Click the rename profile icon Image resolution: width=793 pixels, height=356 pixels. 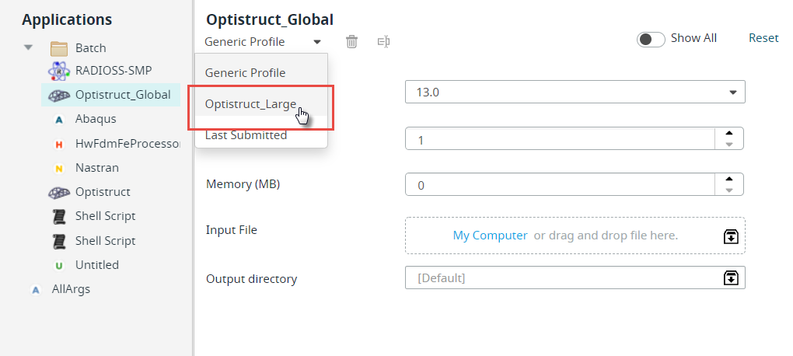(x=384, y=41)
